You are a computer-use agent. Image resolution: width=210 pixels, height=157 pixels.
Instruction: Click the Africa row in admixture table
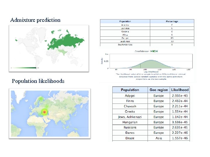coord(147,35)
